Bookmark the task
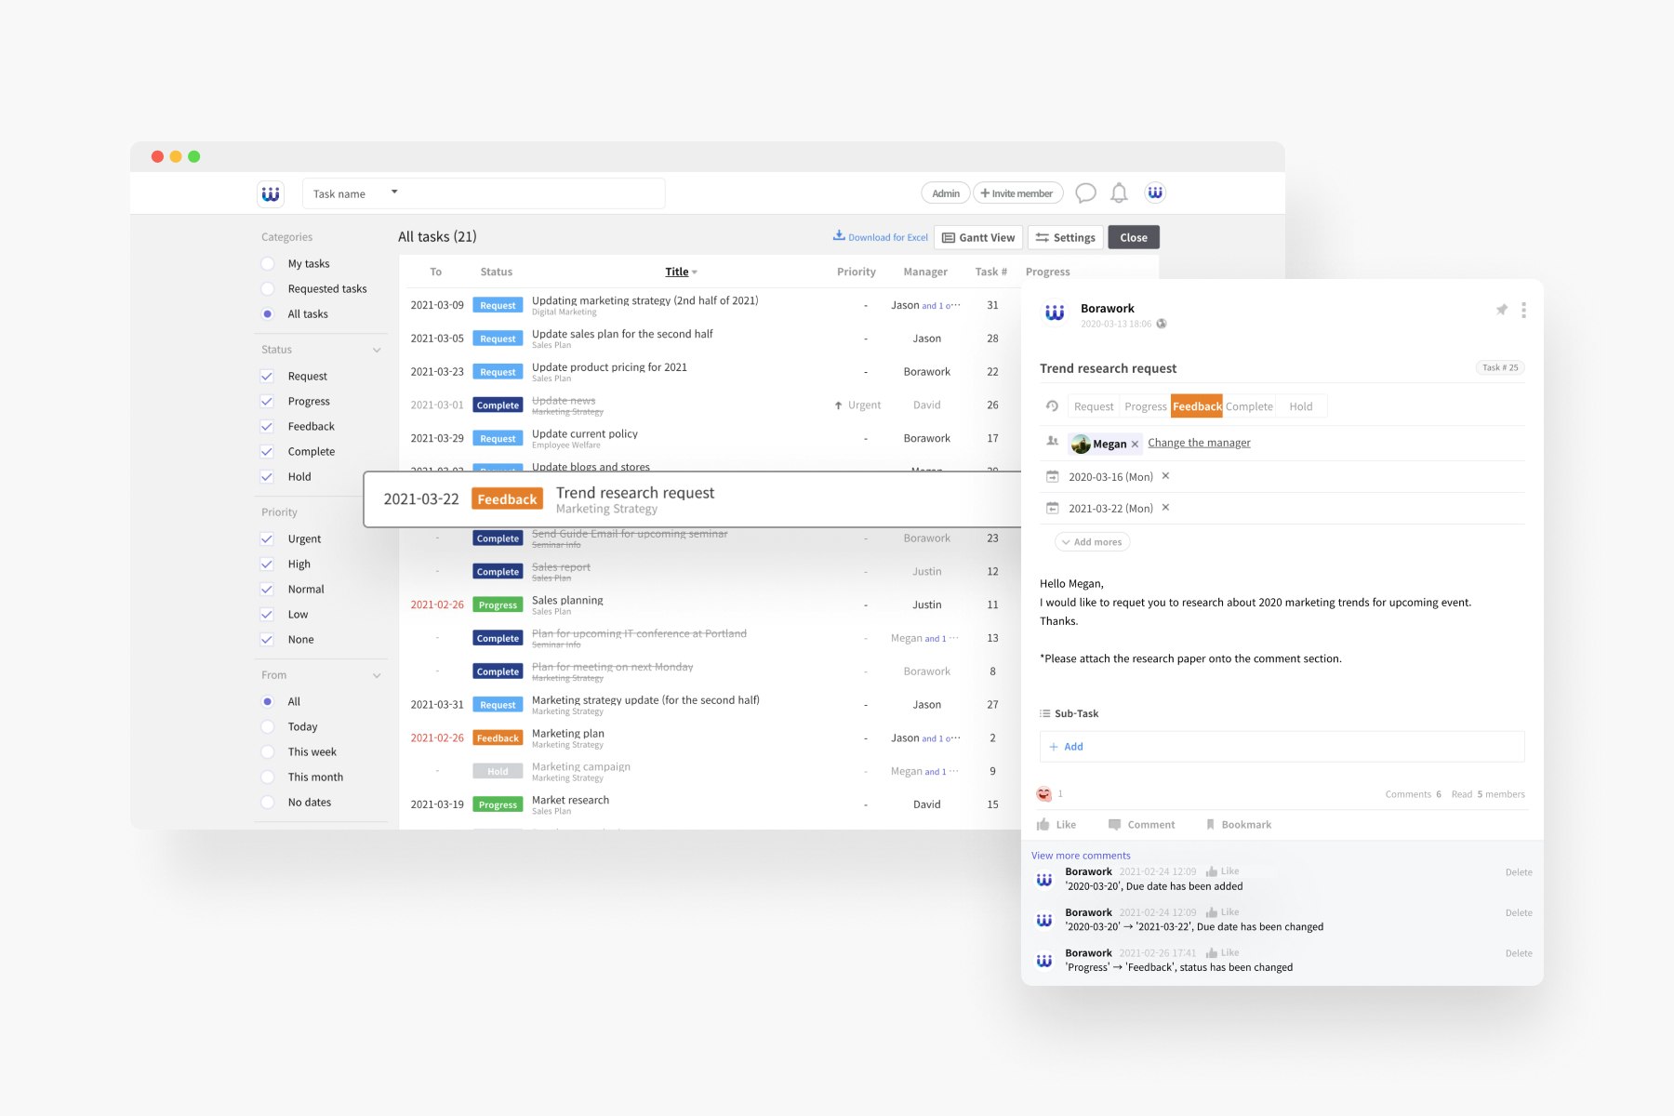 point(1238,825)
